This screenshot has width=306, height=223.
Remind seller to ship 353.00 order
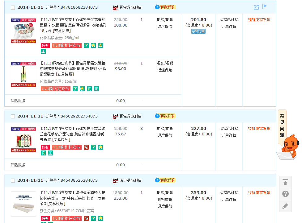[x=259, y=192]
